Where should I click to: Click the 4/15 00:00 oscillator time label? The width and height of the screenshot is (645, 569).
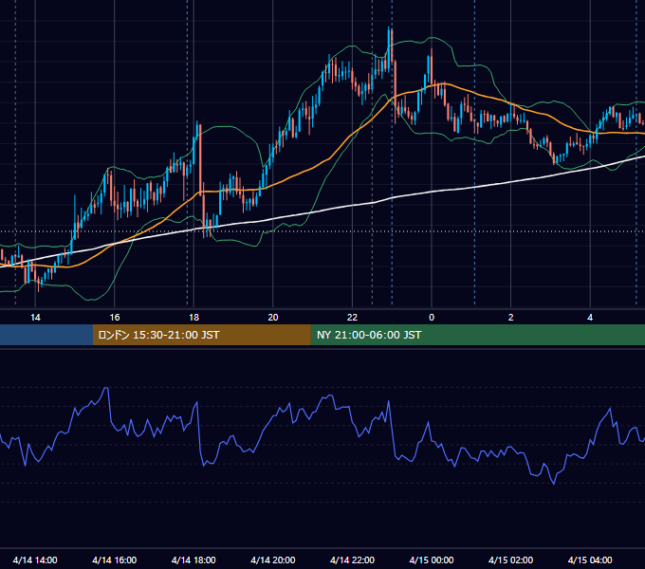click(x=432, y=560)
